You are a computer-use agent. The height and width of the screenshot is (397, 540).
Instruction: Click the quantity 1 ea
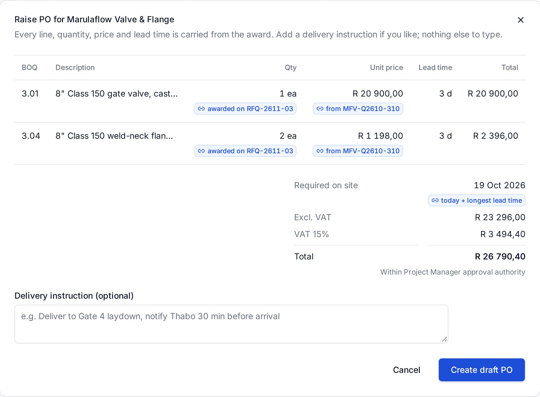[288, 94]
